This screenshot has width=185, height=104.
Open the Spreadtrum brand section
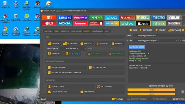point(174,23)
